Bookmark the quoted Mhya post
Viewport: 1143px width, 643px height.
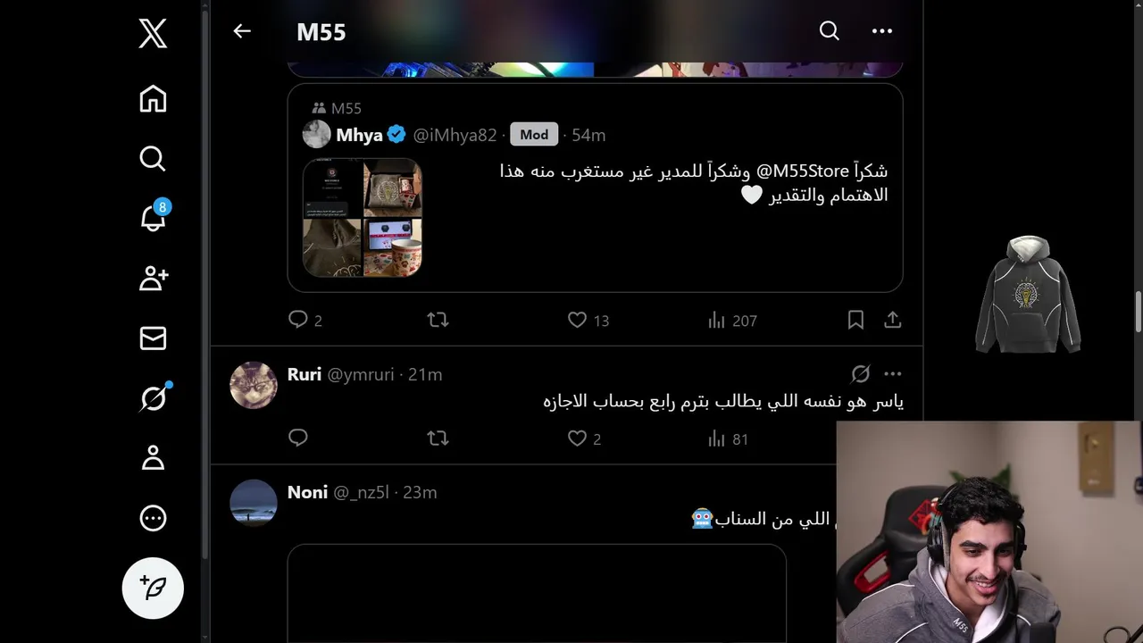[x=855, y=320]
